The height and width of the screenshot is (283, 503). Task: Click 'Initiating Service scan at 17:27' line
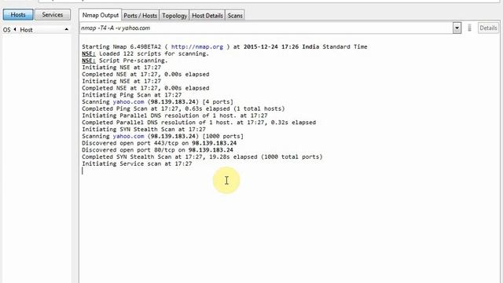click(x=137, y=164)
